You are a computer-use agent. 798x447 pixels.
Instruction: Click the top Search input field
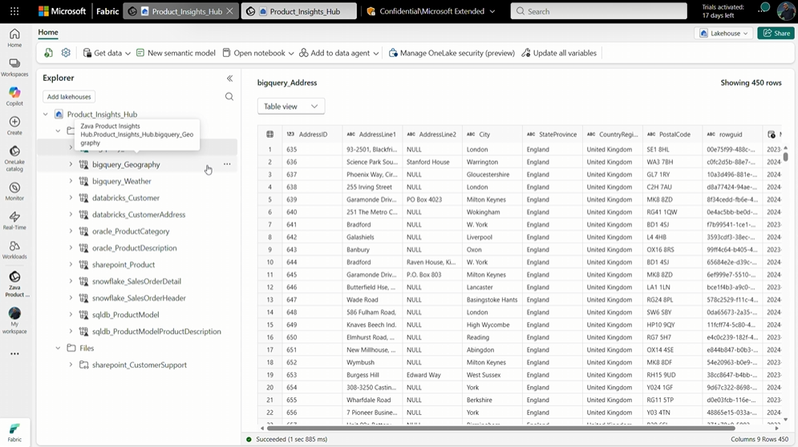coord(597,11)
